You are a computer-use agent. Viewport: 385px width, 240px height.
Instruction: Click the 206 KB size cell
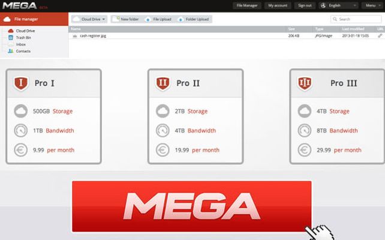click(x=294, y=36)
